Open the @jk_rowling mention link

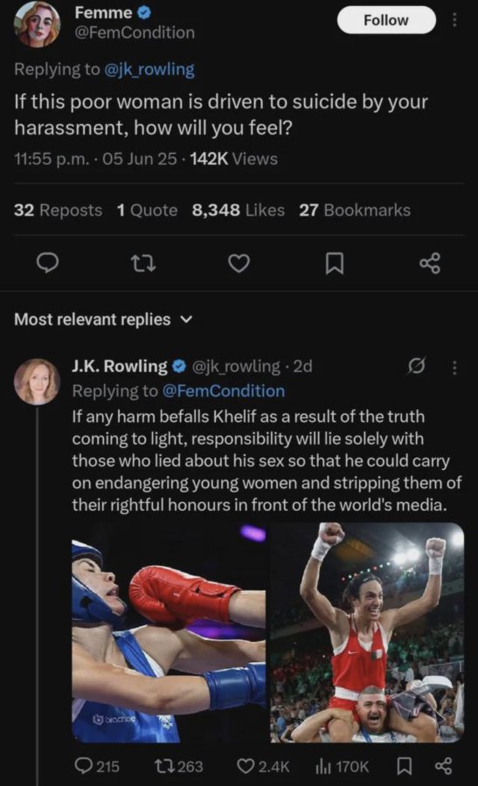pyautogui.click(x=149, y=69)
